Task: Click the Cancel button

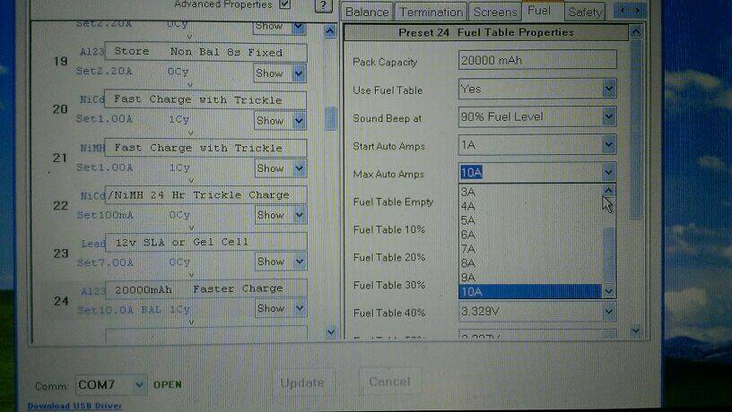Action: (390, 382)
